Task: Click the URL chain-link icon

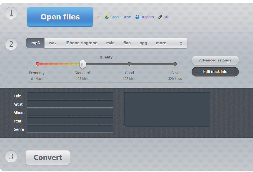Action: click(x=160, y=17)
